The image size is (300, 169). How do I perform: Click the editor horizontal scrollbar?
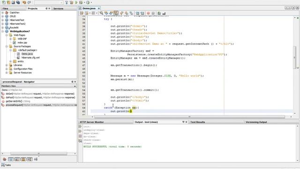tap(189, 117)
